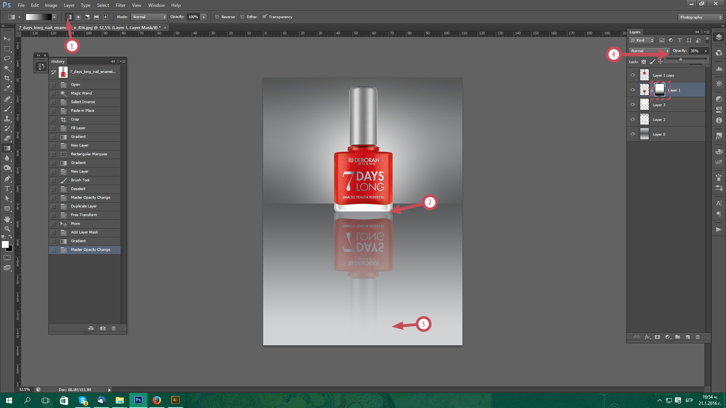Select the Eraser tool
Image resolution: width=726 pixels, height=408 pixels.
point(7,138)
